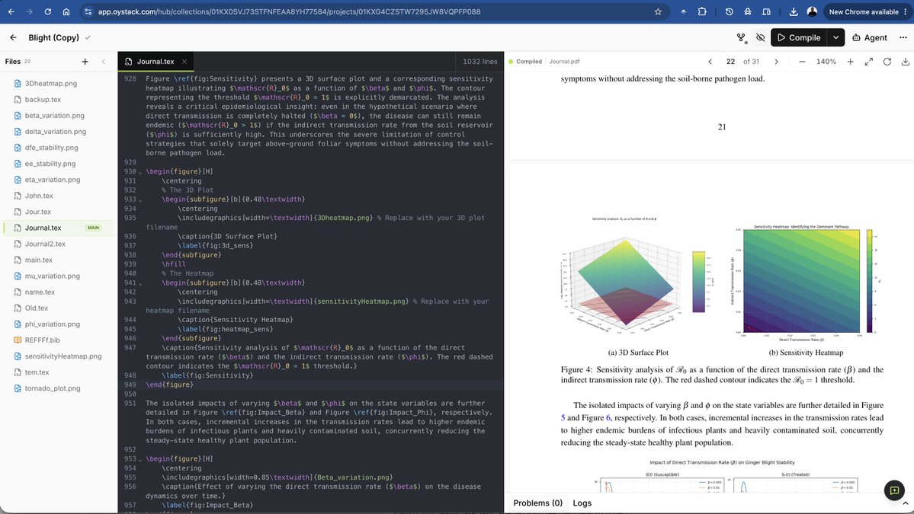Fold the subfigure block at line 933
914x514 pixels.
(x=140, y=200)
